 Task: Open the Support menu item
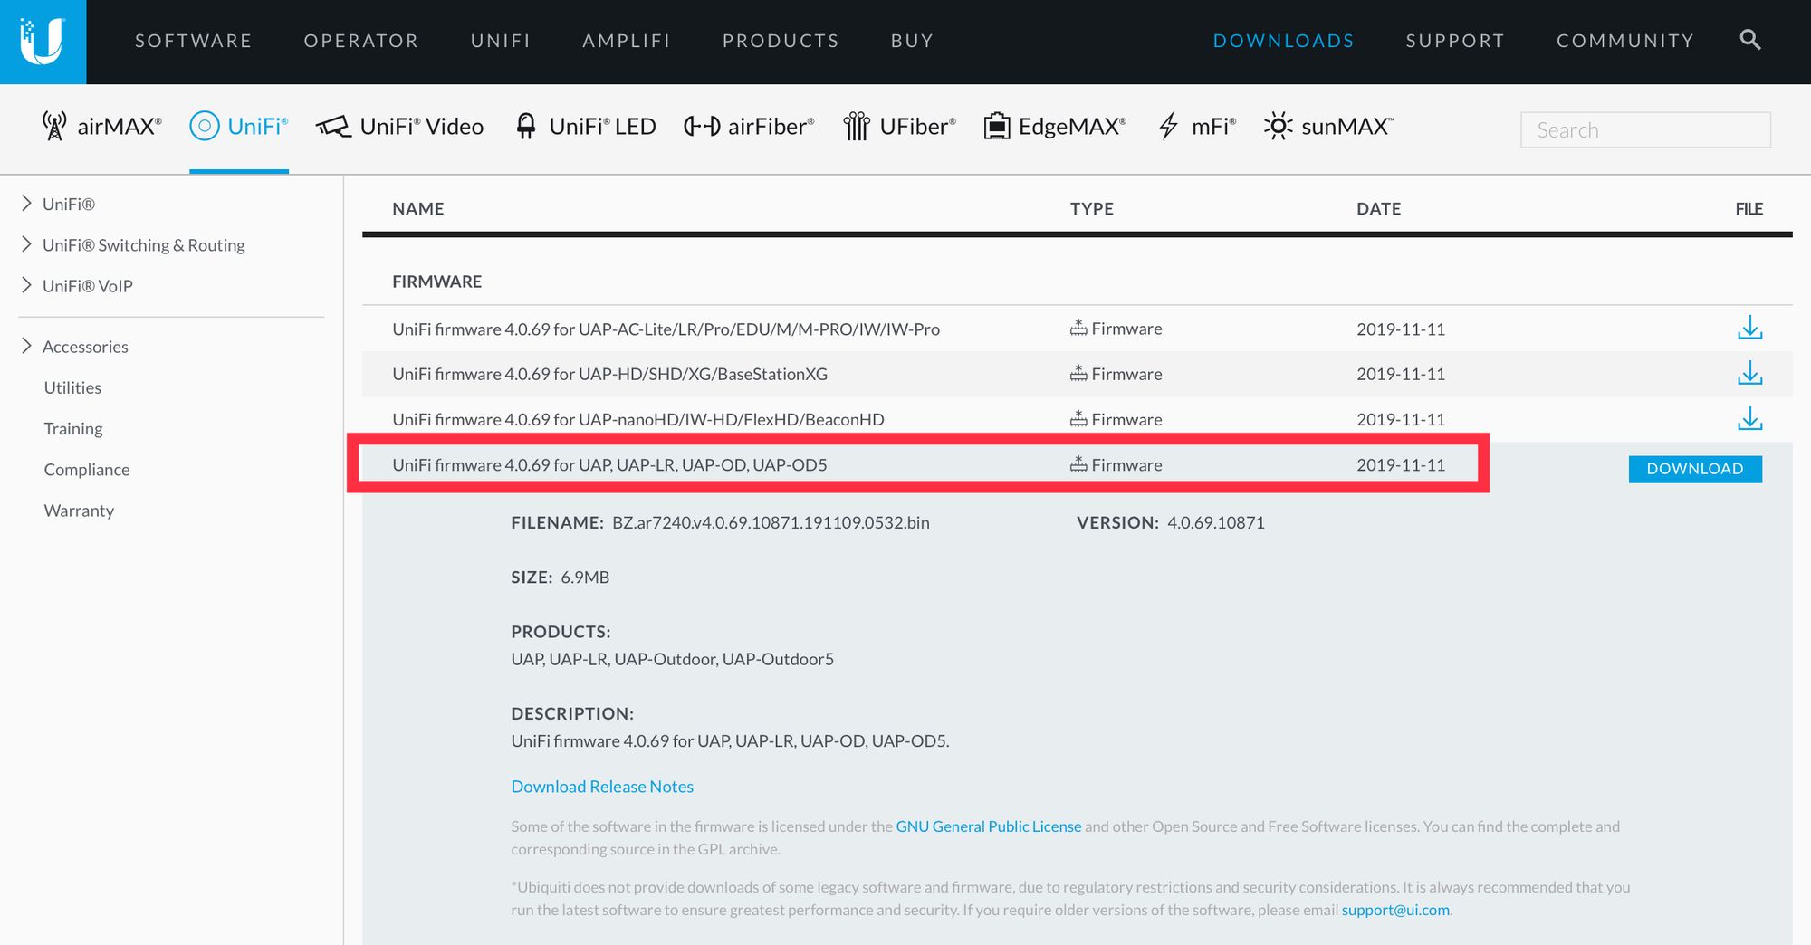(1454, 41)
